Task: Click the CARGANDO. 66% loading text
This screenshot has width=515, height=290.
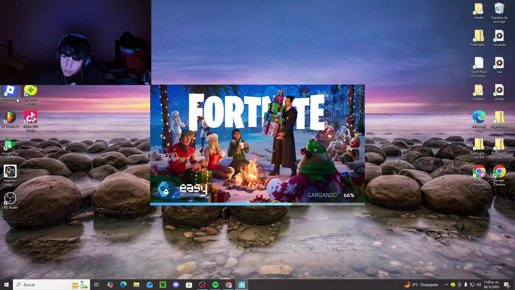Action: pos(331,195)
